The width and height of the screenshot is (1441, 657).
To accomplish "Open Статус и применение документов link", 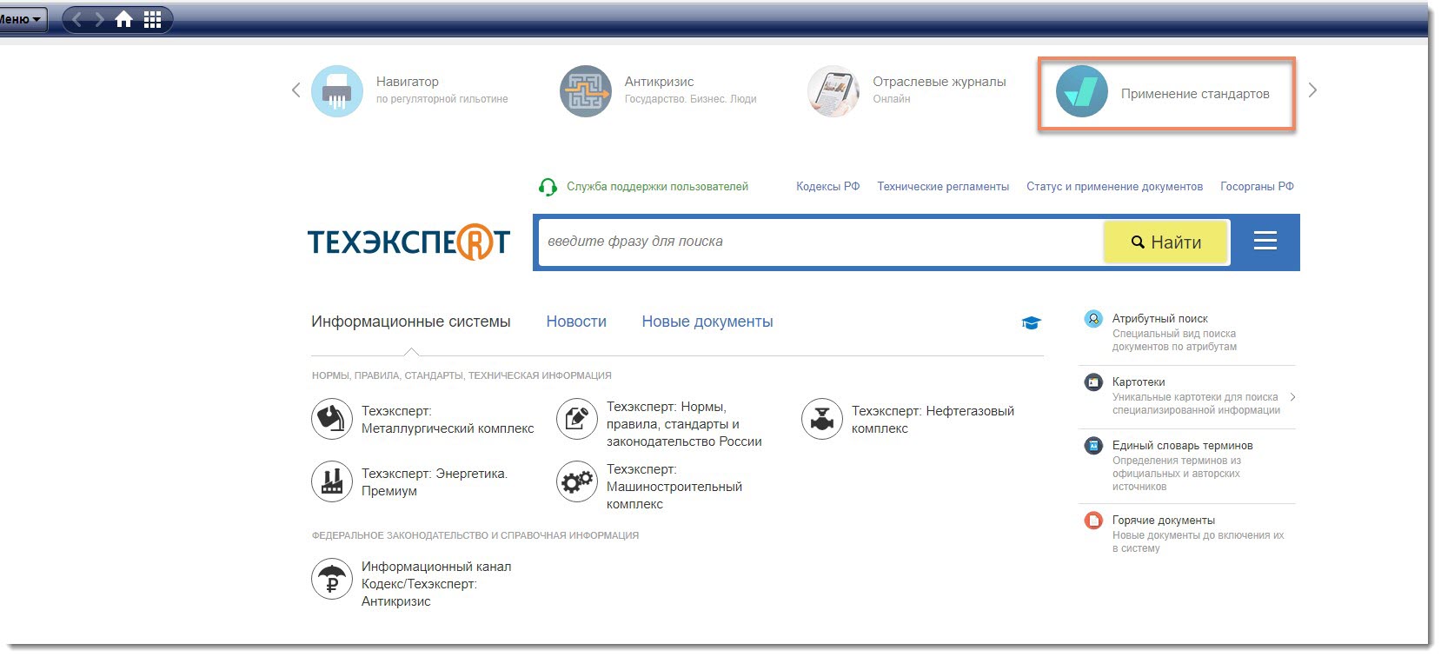I will 1114,187.
